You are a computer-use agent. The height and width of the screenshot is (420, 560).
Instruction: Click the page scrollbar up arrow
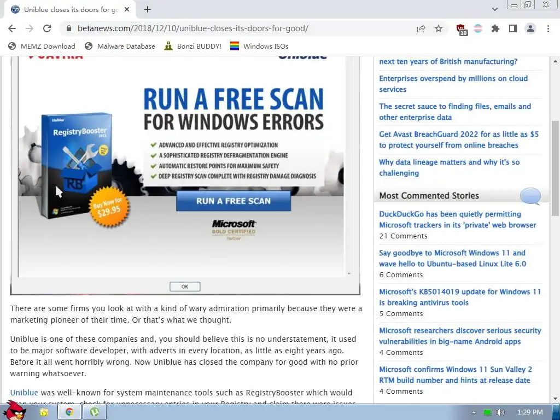pos(556,61)
